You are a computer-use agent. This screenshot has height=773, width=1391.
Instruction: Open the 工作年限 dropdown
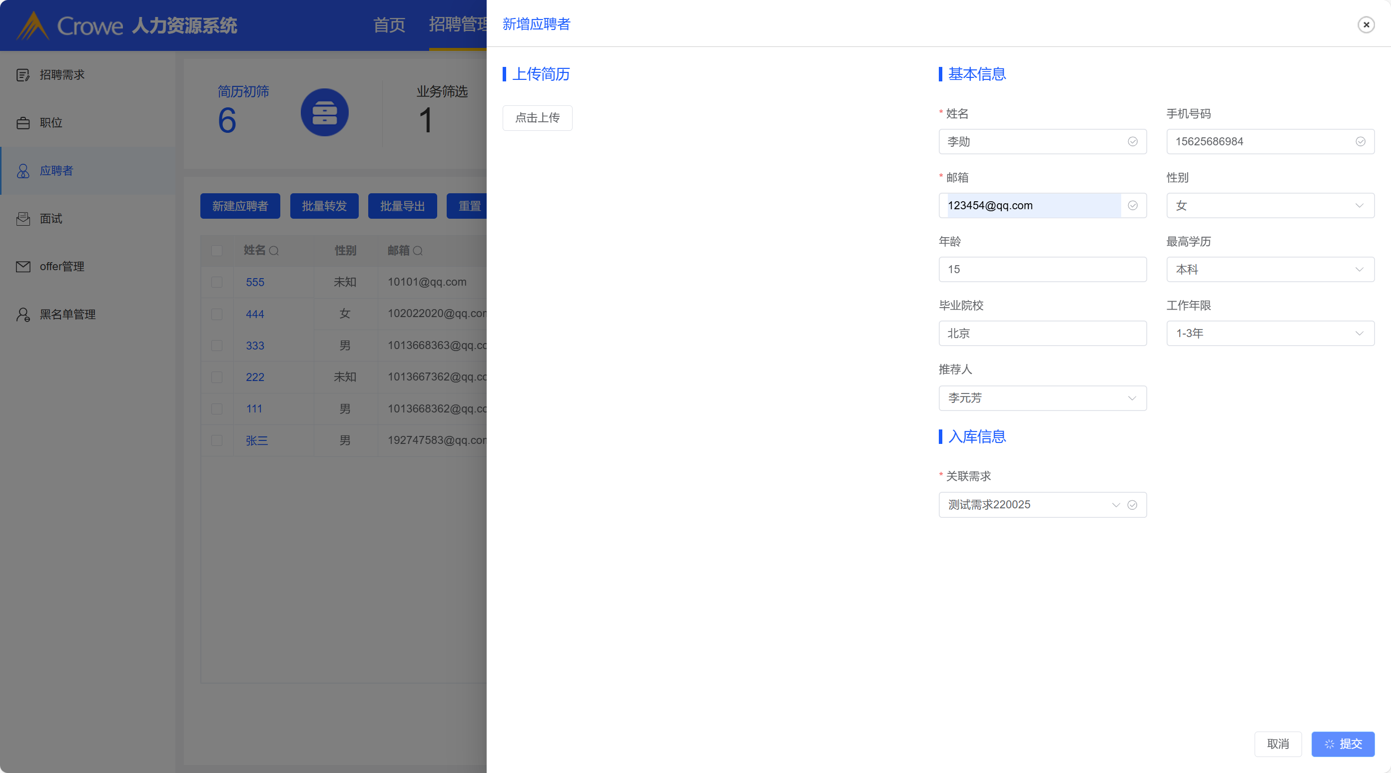(x=1270, y=334)
